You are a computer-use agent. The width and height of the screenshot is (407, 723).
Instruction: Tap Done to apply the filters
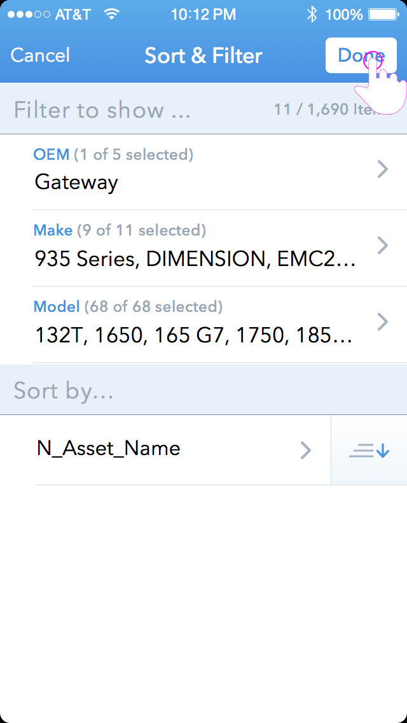[360, 55]
